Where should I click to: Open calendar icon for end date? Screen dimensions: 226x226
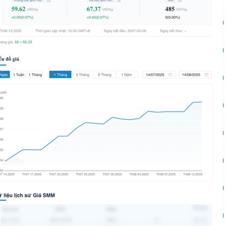click(x=206, y=75)
